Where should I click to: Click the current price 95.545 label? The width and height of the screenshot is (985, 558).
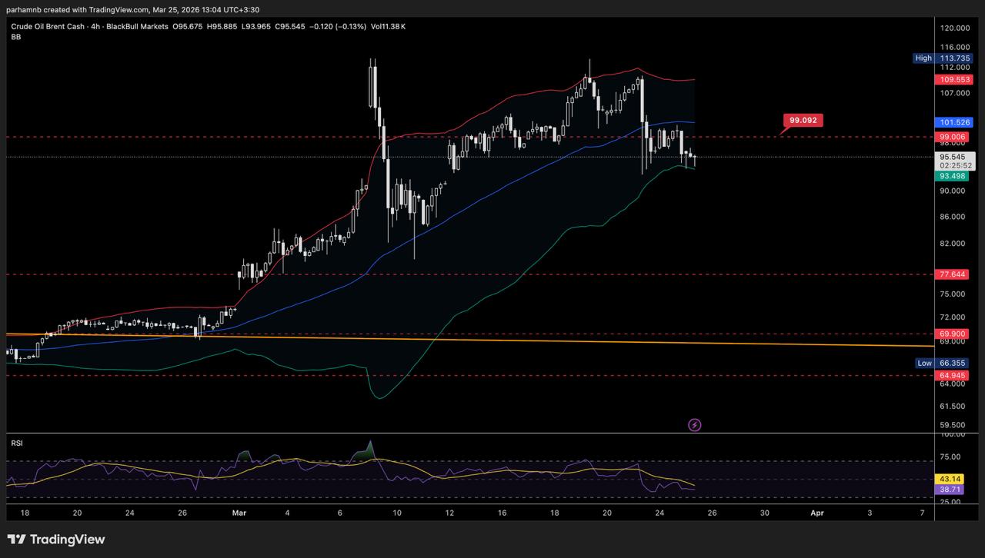[x=953, y=157]
